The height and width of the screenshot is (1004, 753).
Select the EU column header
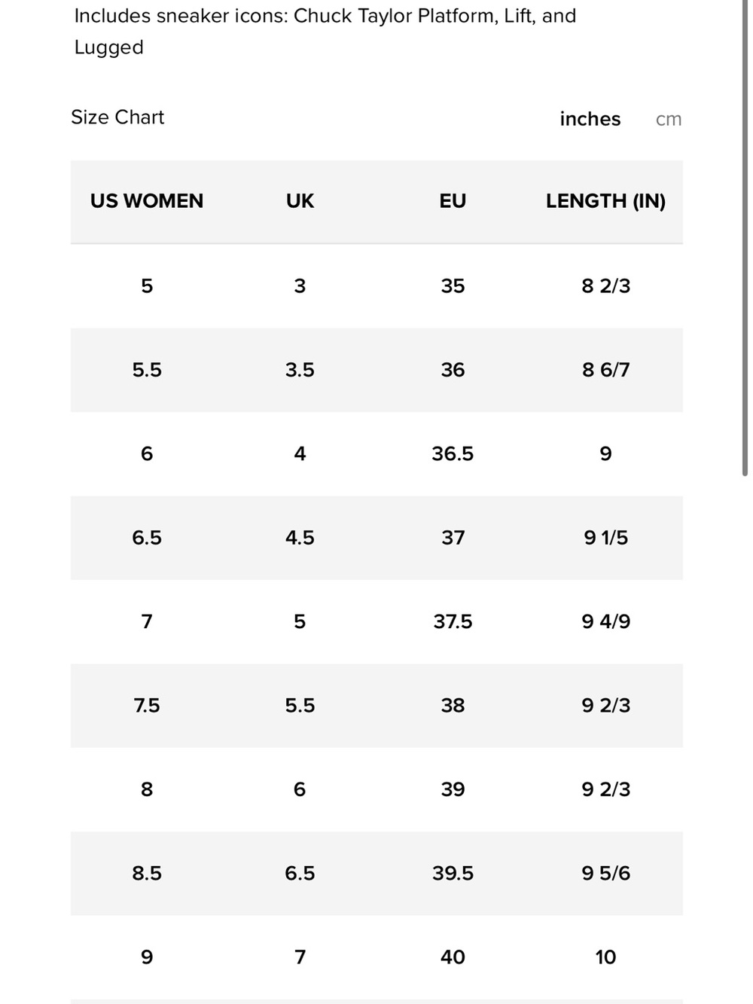453,201
